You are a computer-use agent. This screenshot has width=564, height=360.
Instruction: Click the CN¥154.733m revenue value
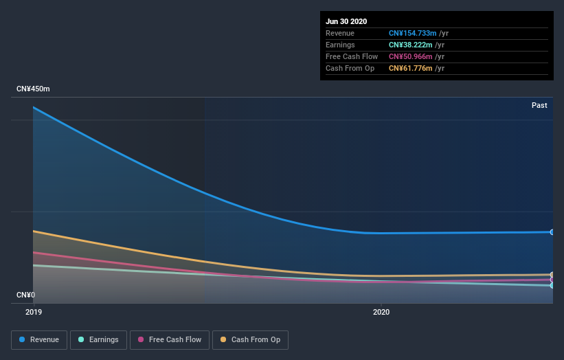point(413,33)
